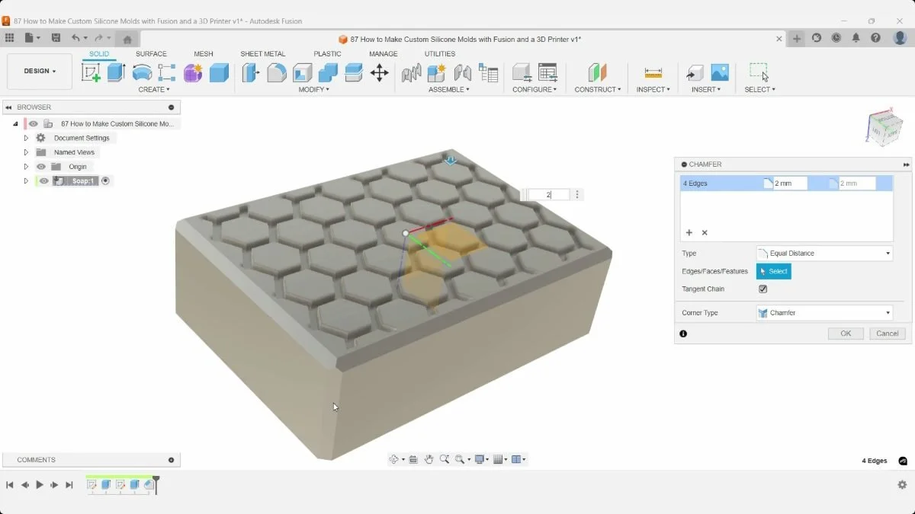
Task: Switch to the Surface tab
Action: 151,54
